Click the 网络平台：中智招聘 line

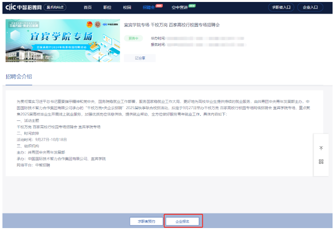[33, 165]
